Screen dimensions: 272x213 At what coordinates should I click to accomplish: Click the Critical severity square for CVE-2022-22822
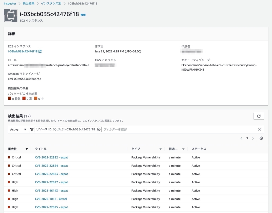point(10,157)
